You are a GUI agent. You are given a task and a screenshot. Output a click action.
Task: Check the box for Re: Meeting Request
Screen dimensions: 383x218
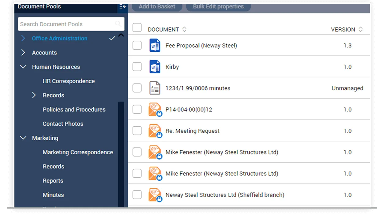pos(137,131)
